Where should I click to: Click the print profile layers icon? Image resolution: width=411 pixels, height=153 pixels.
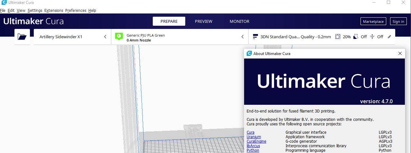click(255, 37)
